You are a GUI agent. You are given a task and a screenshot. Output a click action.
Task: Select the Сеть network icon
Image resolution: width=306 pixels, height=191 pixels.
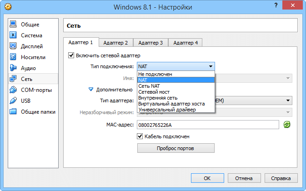tap(13, 79)
